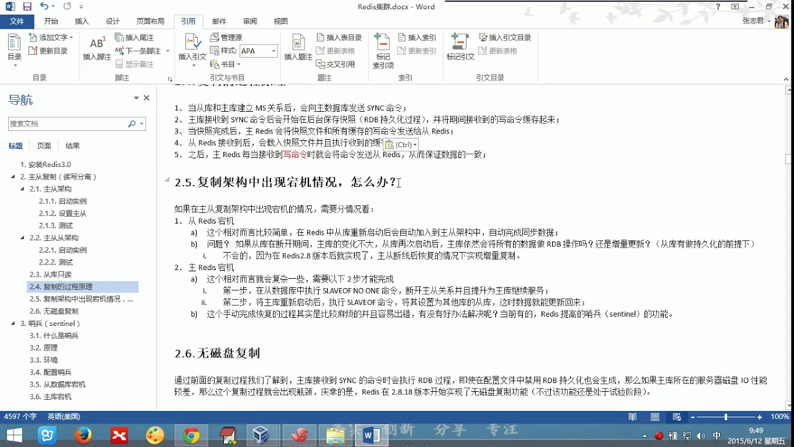Click 标记索引项 button
The width and height of the screenshot is (794, 447).
click(383, 51)
